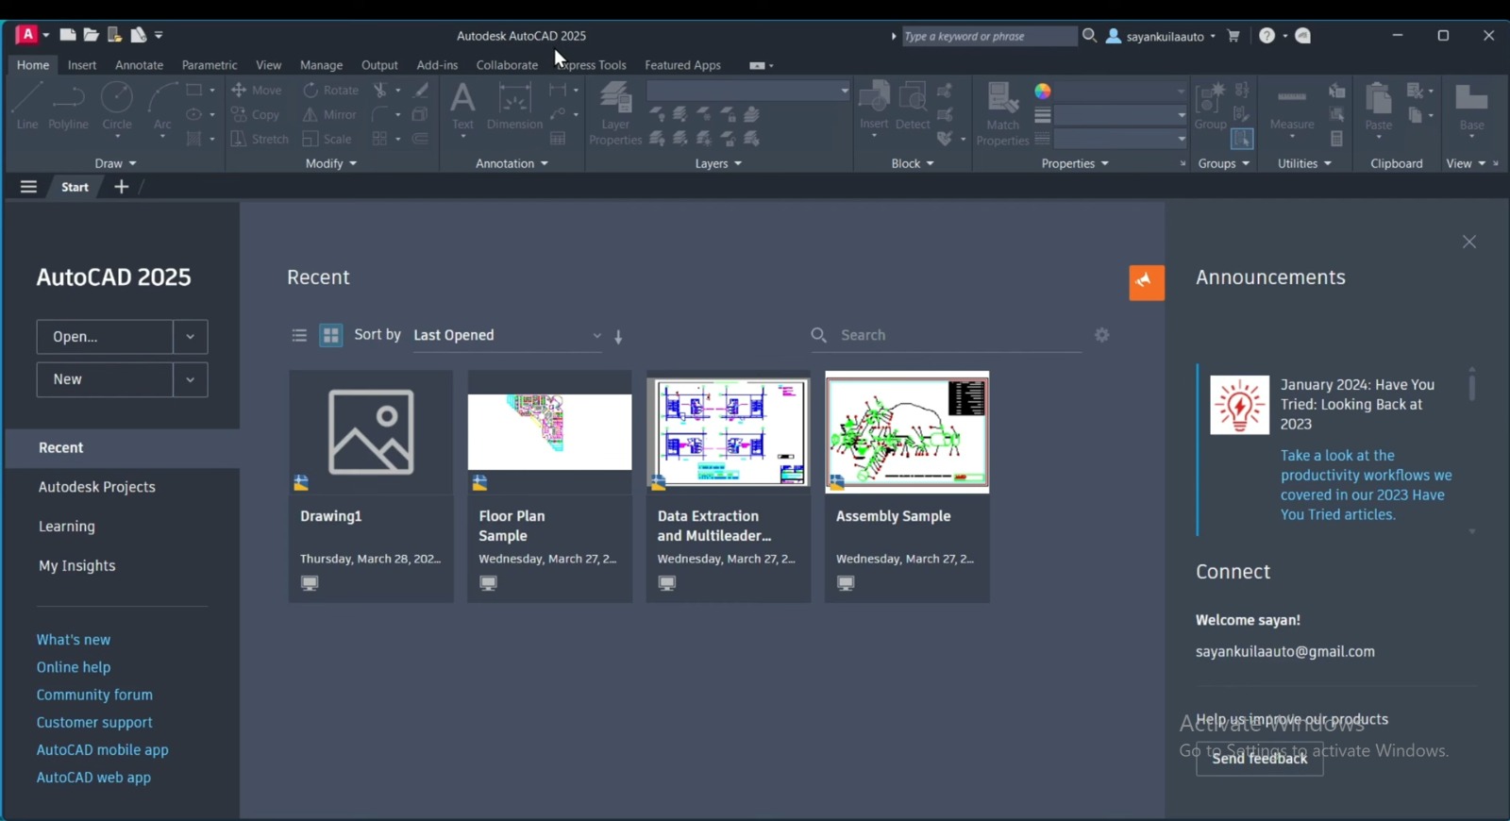Click the Open folder icon in quick access toolbar
This screenshot has width=1510, height=821.
91,35
